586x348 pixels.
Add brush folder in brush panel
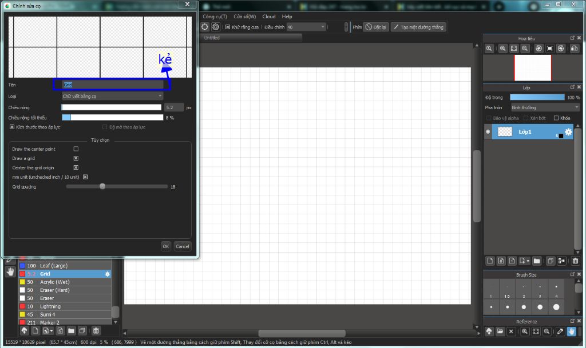click(72, 331)
